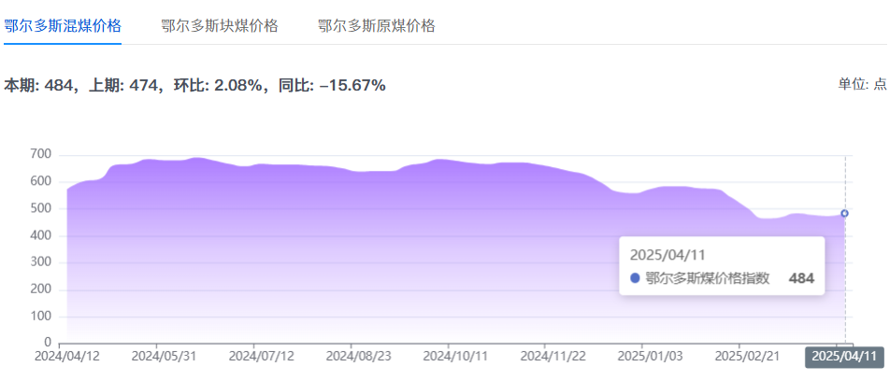Switch to the 鄂尔多斯块煤价格 tab
890x381 pixels.
coord(220,26)
